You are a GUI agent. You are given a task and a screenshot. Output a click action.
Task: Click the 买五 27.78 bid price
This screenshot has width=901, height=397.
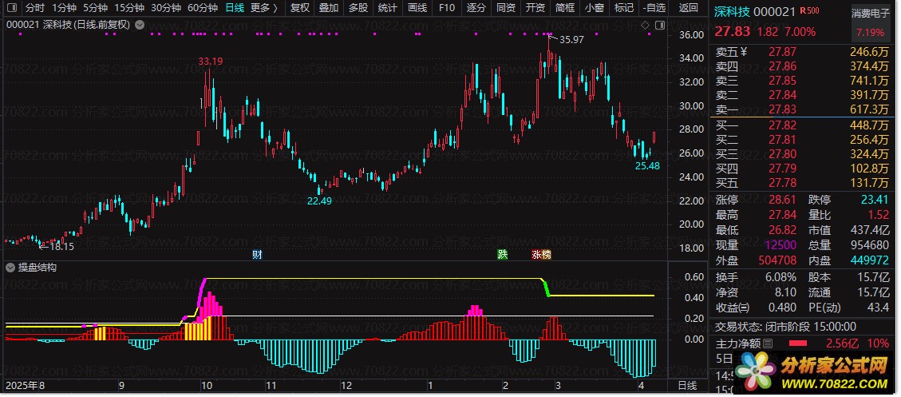point(783,184)
